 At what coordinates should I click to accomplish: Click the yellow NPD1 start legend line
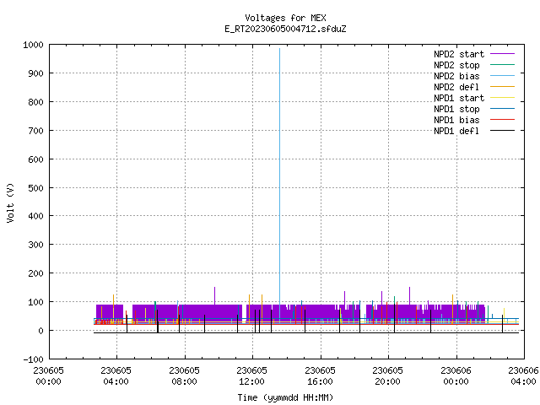coord(503,98)
